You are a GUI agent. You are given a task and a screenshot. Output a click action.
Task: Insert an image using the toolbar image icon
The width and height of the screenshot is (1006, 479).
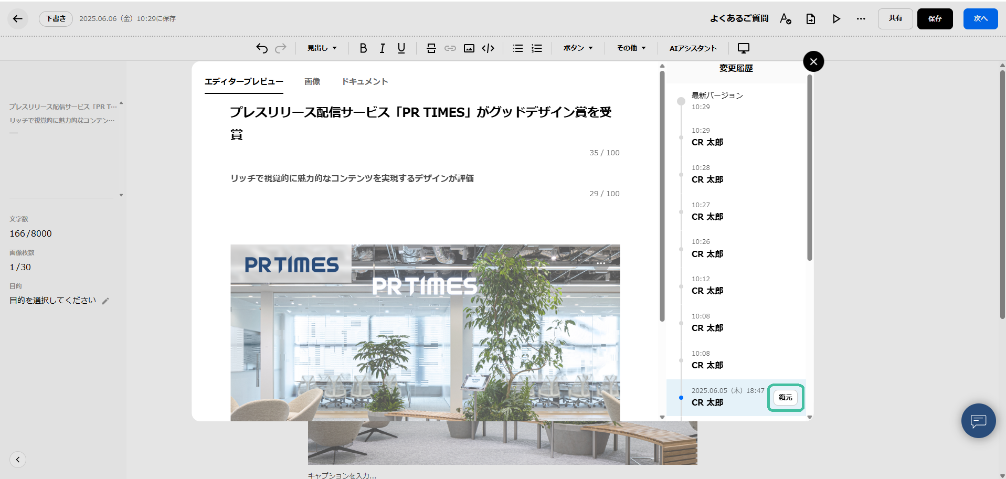[x=469, y=48]
